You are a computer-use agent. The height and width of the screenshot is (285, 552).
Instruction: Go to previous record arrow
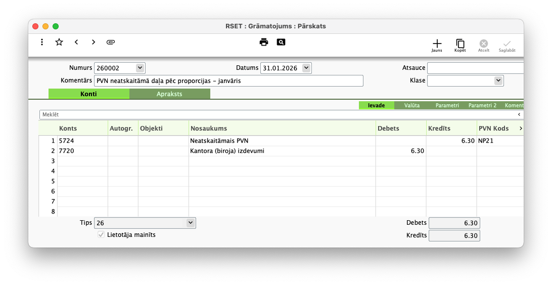click(76, 42)
